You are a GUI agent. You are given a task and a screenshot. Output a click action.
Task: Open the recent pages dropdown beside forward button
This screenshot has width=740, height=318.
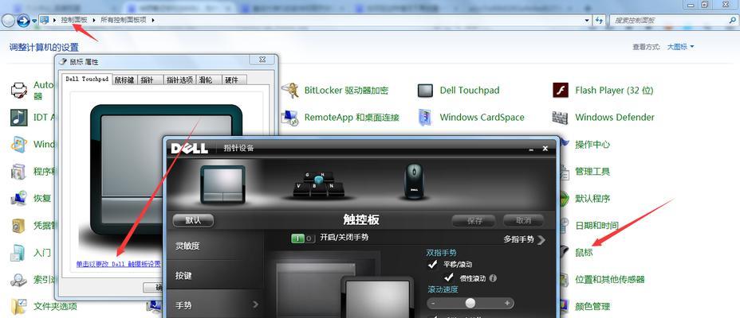(x=34, y=21)
